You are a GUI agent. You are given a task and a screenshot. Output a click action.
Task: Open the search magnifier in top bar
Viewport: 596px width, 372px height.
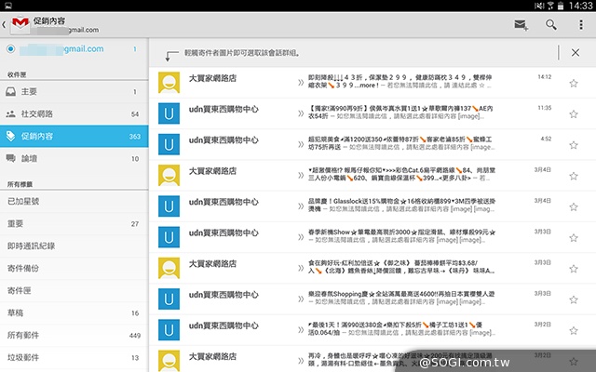pyautogui.click(x=551, y=25)
